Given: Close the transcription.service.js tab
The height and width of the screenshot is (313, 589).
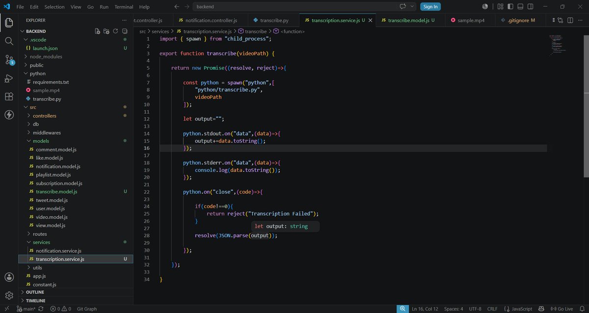Looking at the screenshot, I should click(x=370, y=20).
